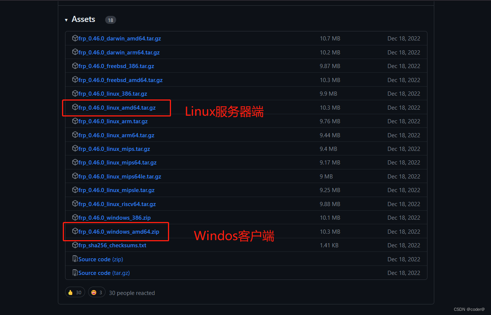The width and height of the screenshot is (491, 315).
Task: Click the thumbs-up reaction button
Action: [75, 292]
